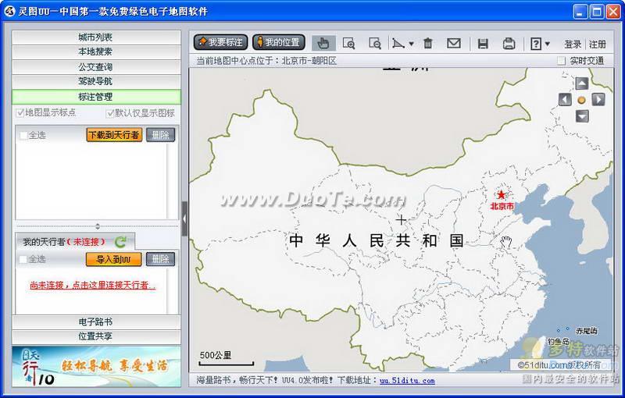Collapse left sidebar with splitter arrow
This screenshot has width=625, height=398.
[x=184, y=219]
